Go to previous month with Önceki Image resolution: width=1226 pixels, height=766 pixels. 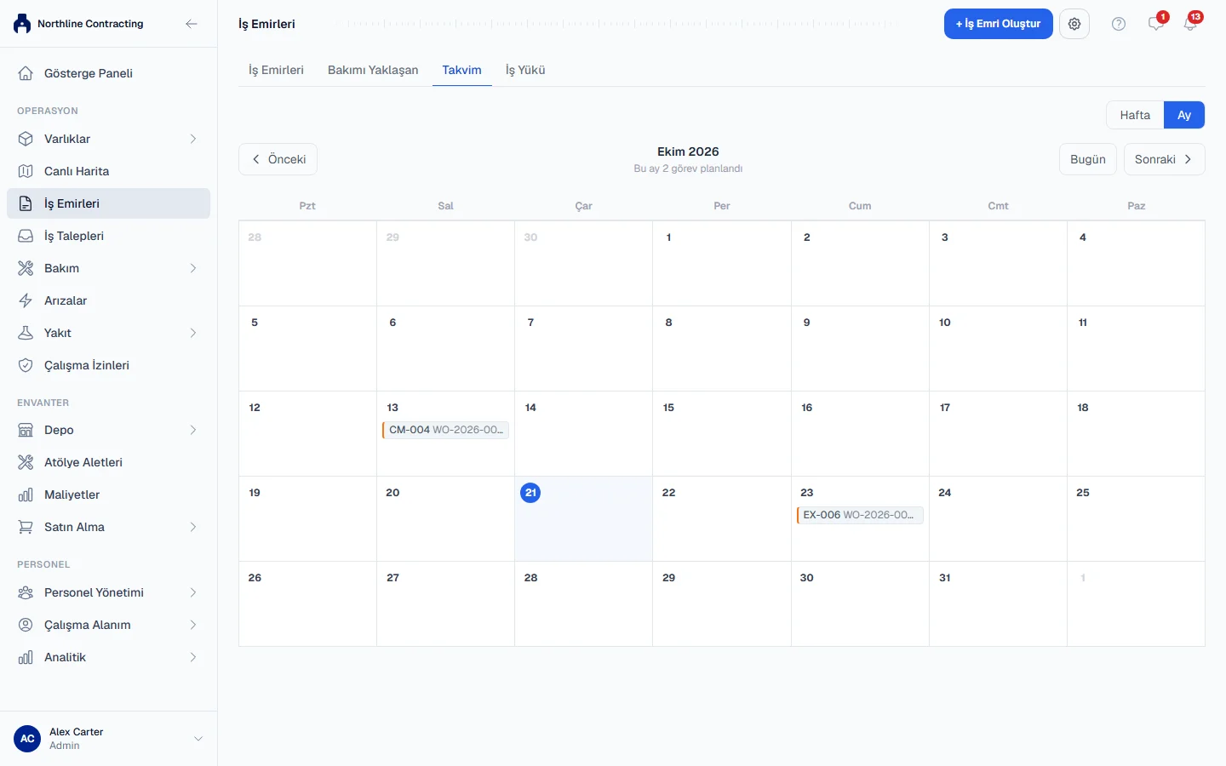[x=278, y=159]
